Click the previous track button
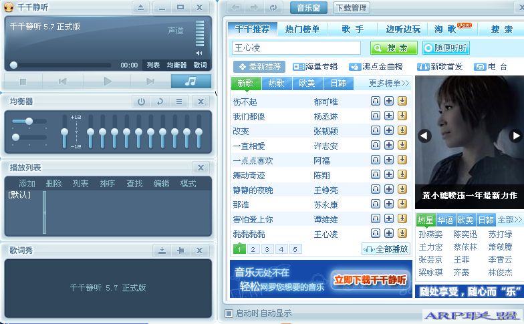This screenshot has width=524, height=324. coord(63,82)
